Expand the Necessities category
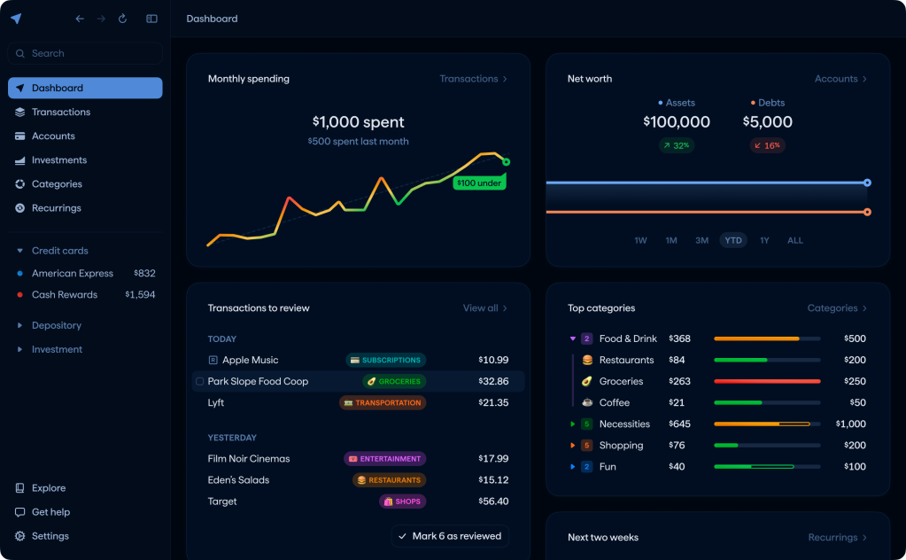 (570, 424)
